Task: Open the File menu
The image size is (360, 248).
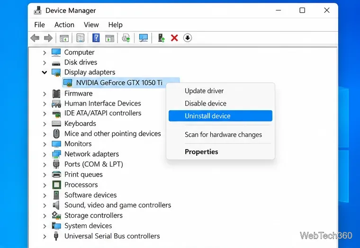Action: (x=39, y=25)
